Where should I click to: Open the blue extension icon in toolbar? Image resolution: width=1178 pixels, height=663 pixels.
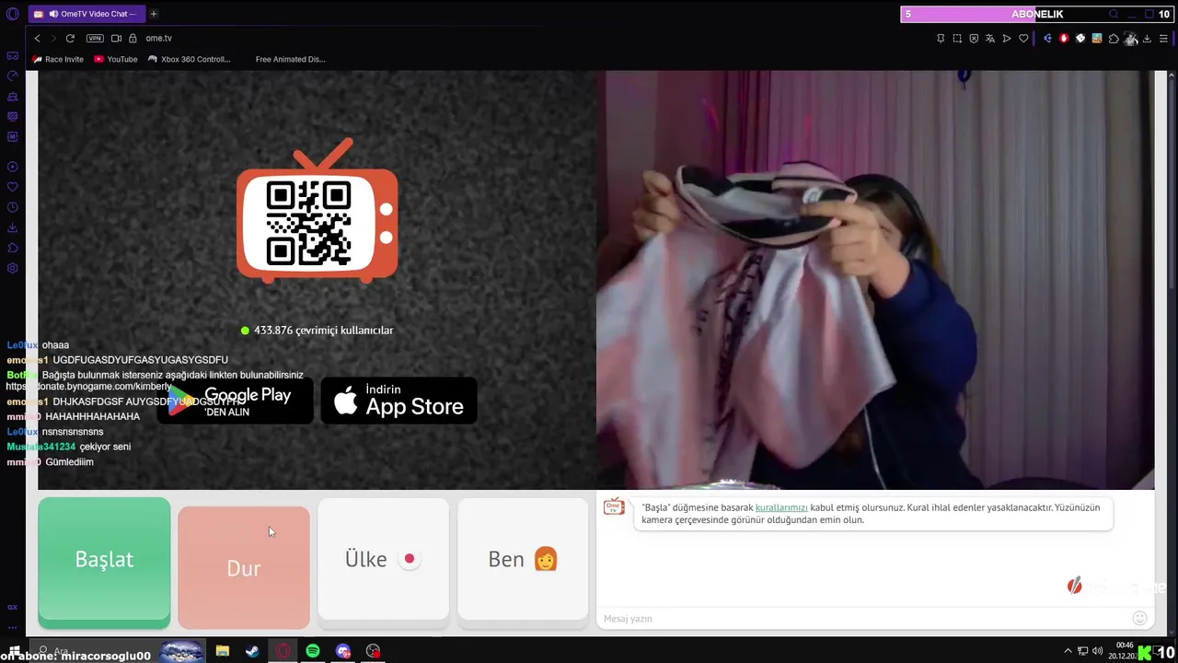tap(1047, 39)
